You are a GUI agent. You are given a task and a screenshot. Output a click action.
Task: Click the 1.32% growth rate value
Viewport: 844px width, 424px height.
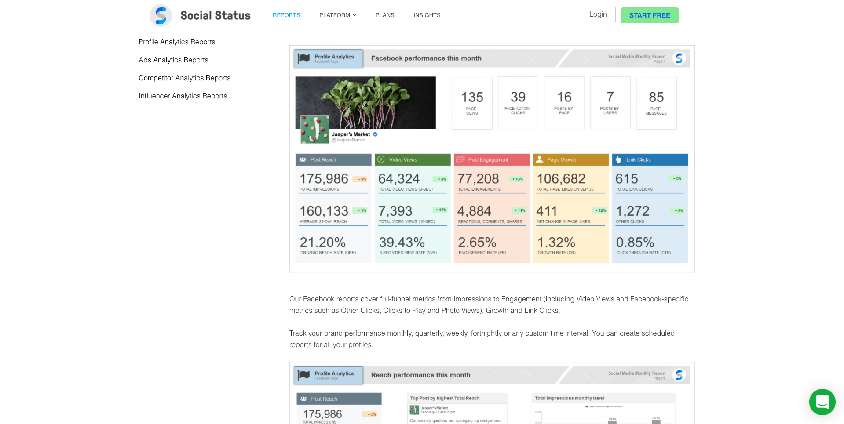(x=556, y=242)
